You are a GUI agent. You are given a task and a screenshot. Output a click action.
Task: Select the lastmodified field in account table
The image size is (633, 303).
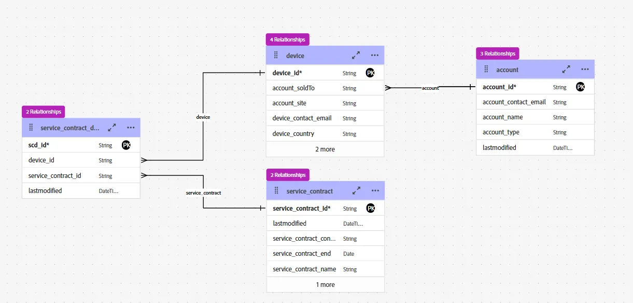[536, 148]
